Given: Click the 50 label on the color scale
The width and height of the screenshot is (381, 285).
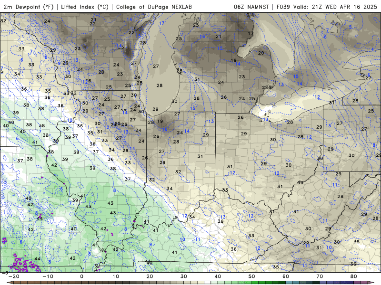Looking at the screenshot, I should click(252, 276).
